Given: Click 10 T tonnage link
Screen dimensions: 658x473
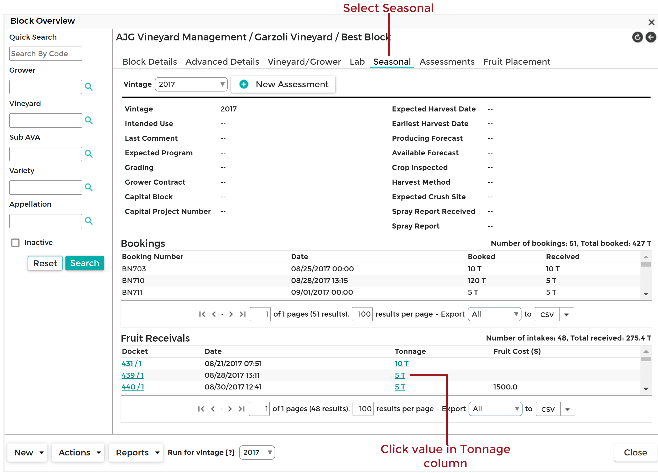Looking at the screenshot, I should pyautogui.click(x=402, y=363).
